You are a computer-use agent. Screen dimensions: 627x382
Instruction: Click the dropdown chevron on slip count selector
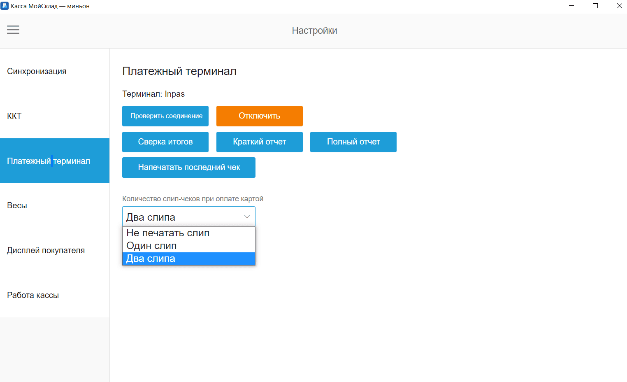(x=246, y=216)
